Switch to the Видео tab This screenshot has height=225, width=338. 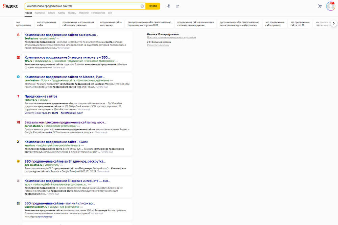coord(51,13)
